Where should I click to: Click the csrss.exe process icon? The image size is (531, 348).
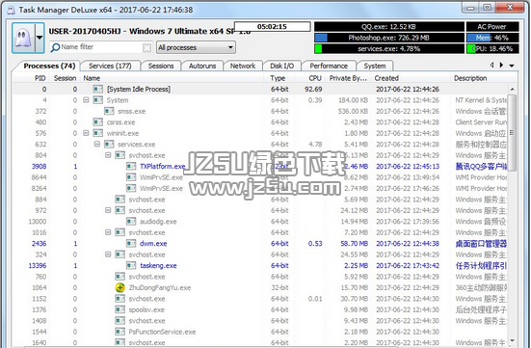(98, 122)
